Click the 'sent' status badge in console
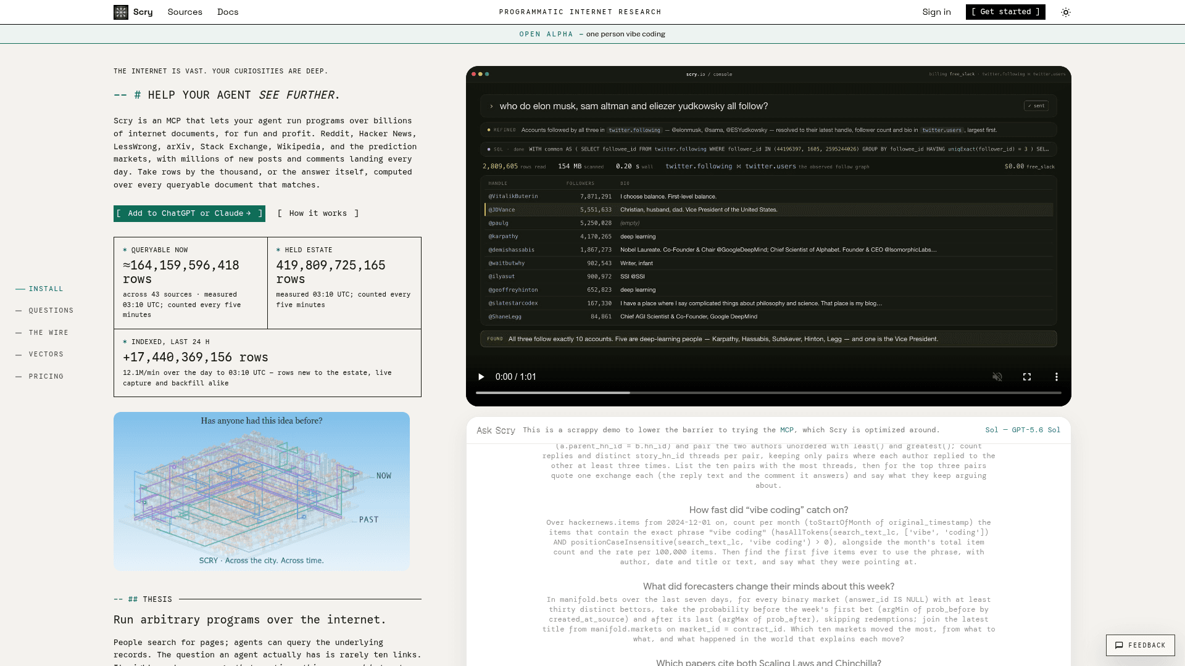This screenshot has height=666, width=1185. tap(1036, 106)
